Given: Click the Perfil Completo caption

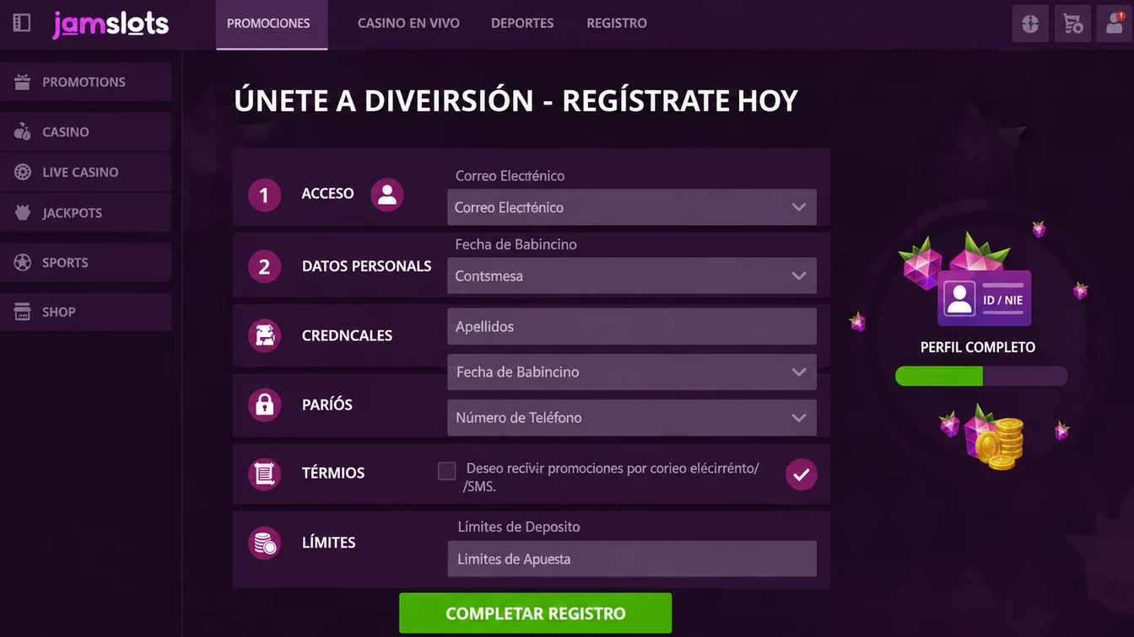Looking at the screenshot, I should (978, 347).
